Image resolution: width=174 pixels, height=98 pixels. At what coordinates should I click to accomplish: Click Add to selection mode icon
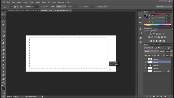tap(15, 7)
